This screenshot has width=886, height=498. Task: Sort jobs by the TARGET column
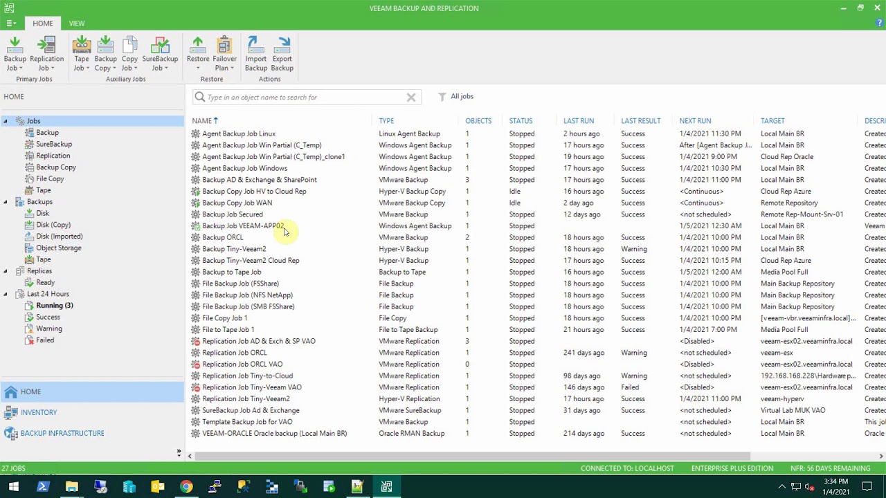point(772,121)
